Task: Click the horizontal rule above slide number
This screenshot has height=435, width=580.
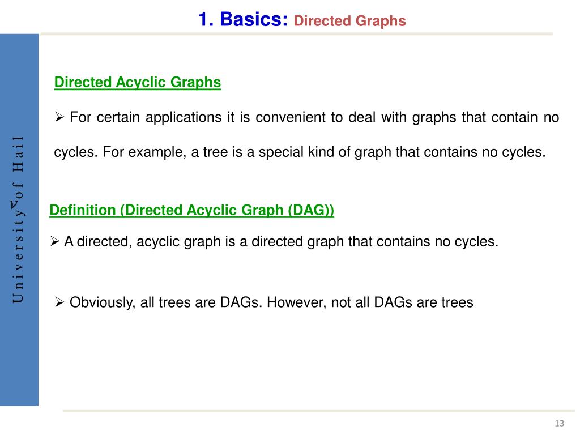Action: pyautogui.click(x=319, y=411)
